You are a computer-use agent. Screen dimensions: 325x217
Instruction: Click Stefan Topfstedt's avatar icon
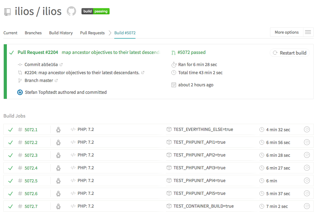pyautogui.click(x=20, y=92)
